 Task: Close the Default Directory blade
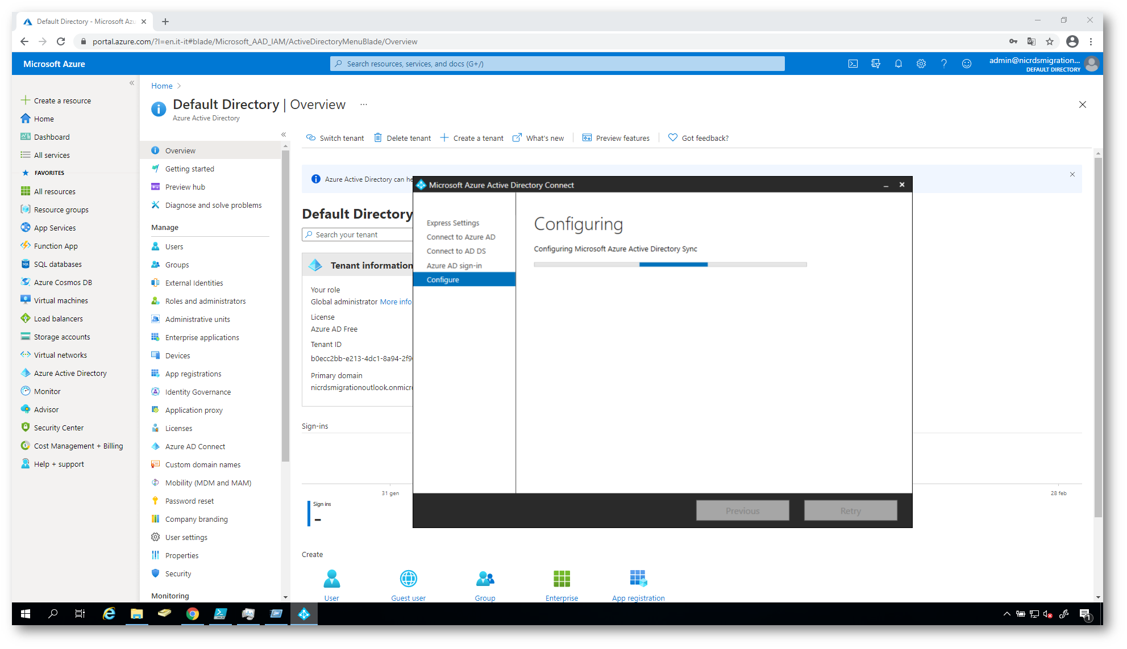pyautogui.click(x=1083, y=104)
